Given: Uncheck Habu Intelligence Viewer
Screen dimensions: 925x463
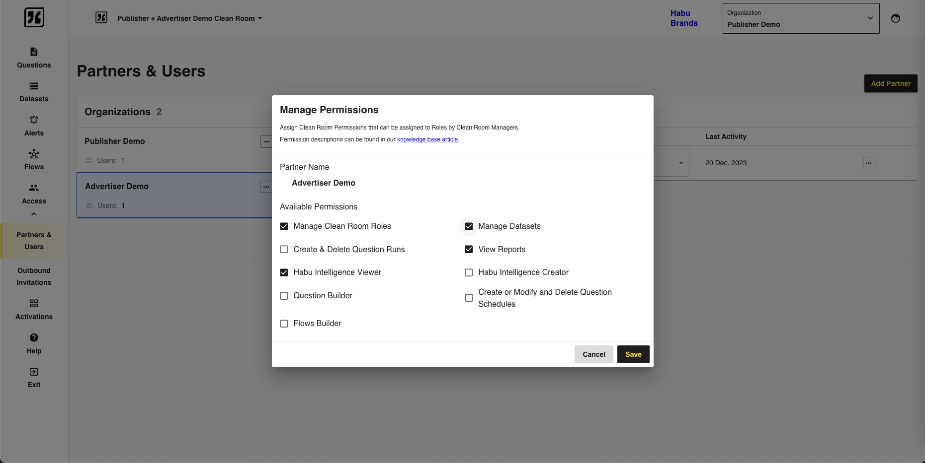Looking at the screenshot, I should click(x=284, y=272).
